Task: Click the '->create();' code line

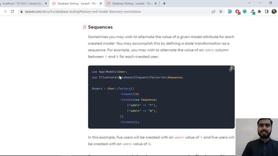Action: tap(129, 122)
